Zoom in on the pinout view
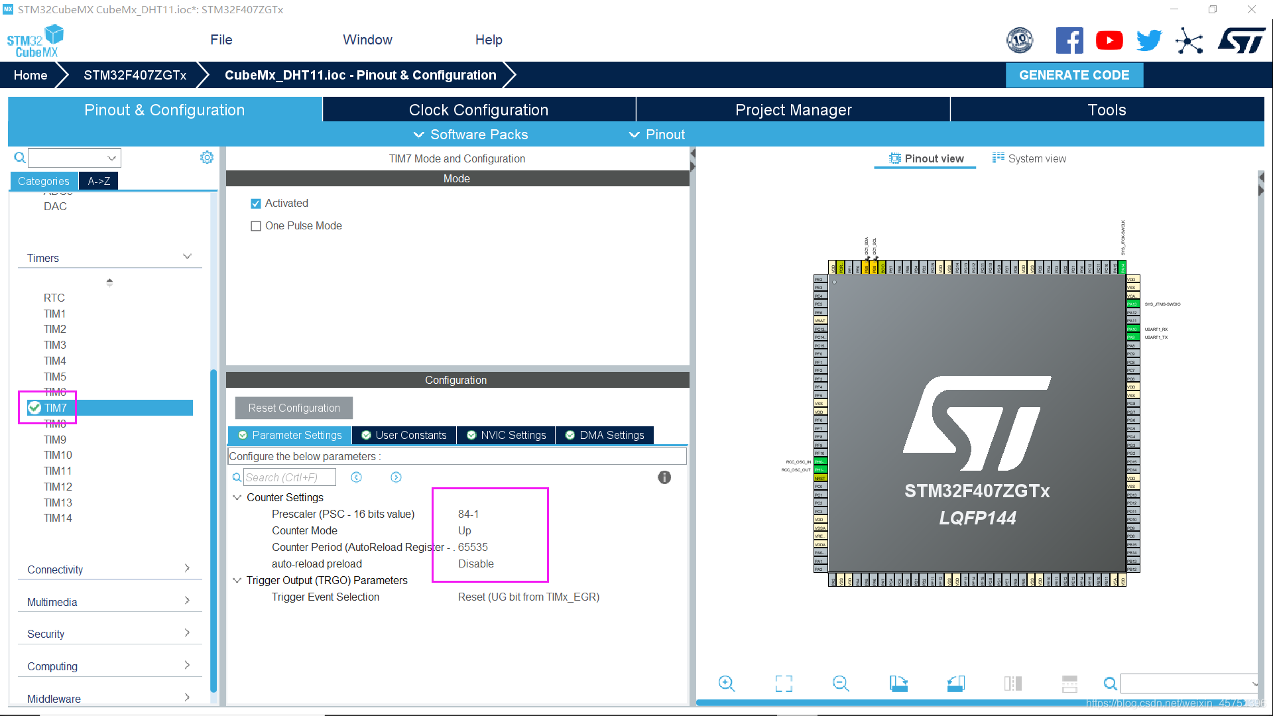Screen dimensions: 1273x716 click(727, 684)
